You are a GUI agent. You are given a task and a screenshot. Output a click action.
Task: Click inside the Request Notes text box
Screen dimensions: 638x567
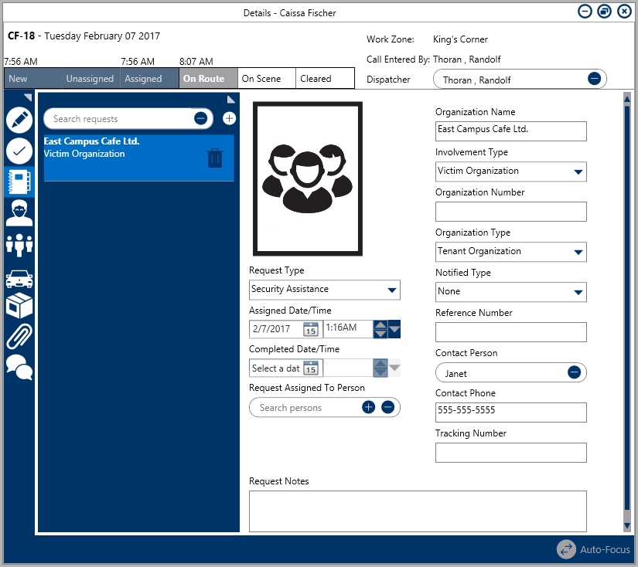coord(418,511)
